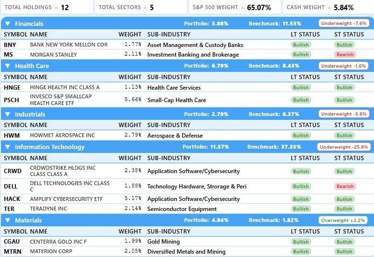Collapse the Information Technology sector triangle
The height and width of the screenshot is (257, 374).
[x=8, y=147]
